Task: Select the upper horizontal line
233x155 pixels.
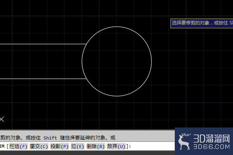Action: [x=43, y=44]
